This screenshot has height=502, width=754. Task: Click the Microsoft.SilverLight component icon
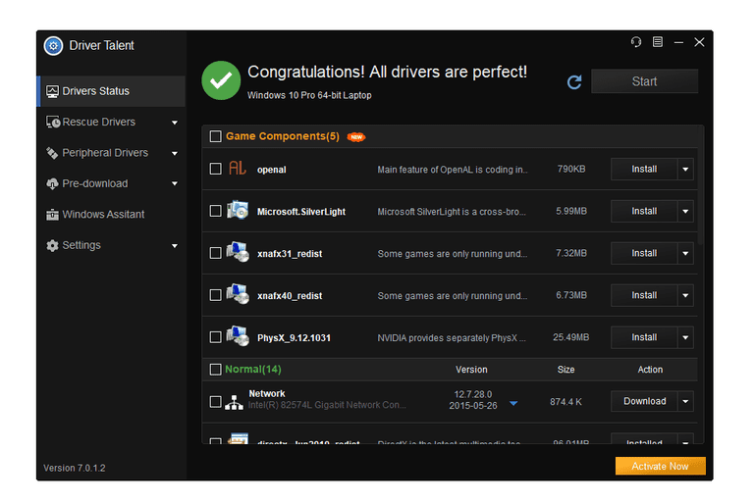pos(238,211)
